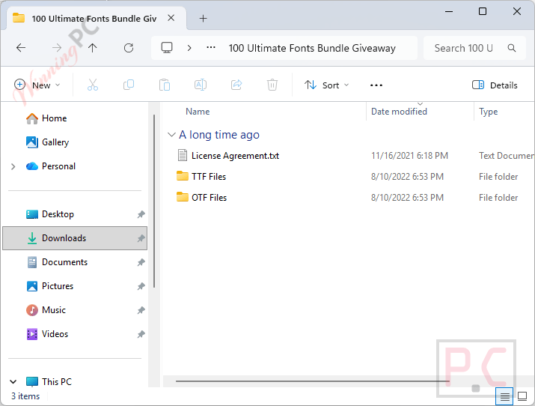Click the OTF Files folder icon
535x406 pixels.
pyautogui.click(x=183, y=197)
